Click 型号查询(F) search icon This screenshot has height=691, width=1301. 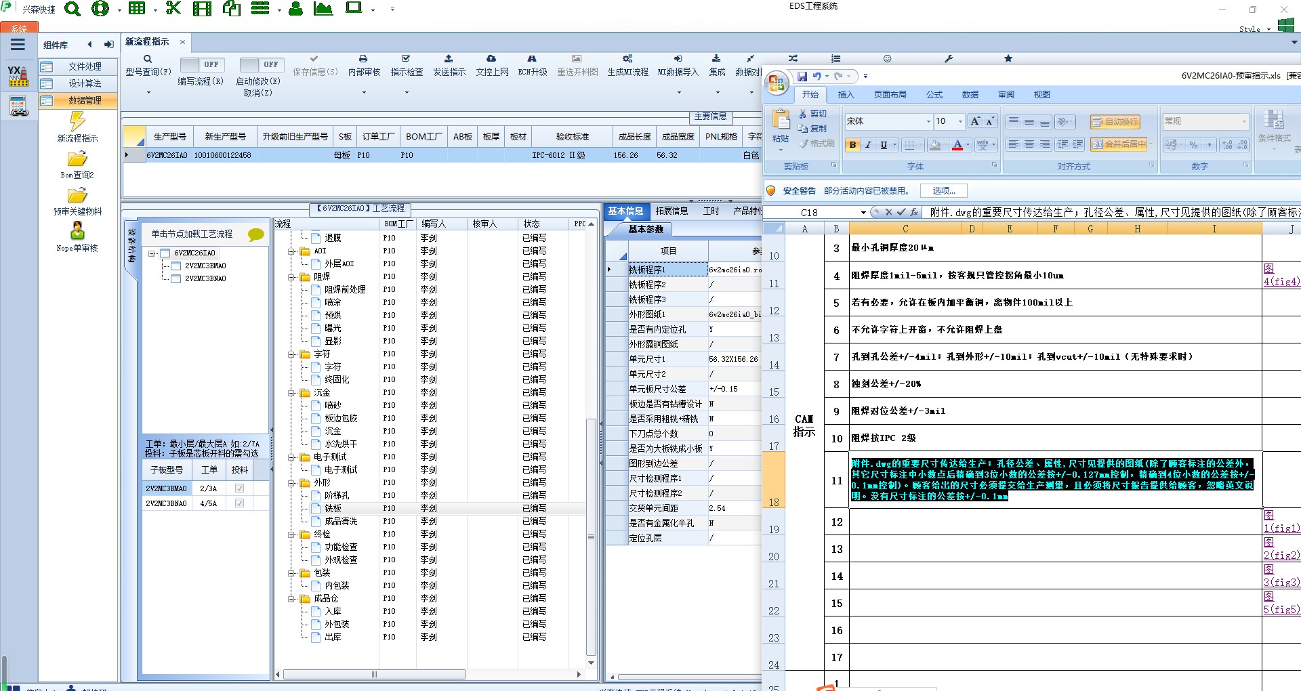[x=148, y=59]
